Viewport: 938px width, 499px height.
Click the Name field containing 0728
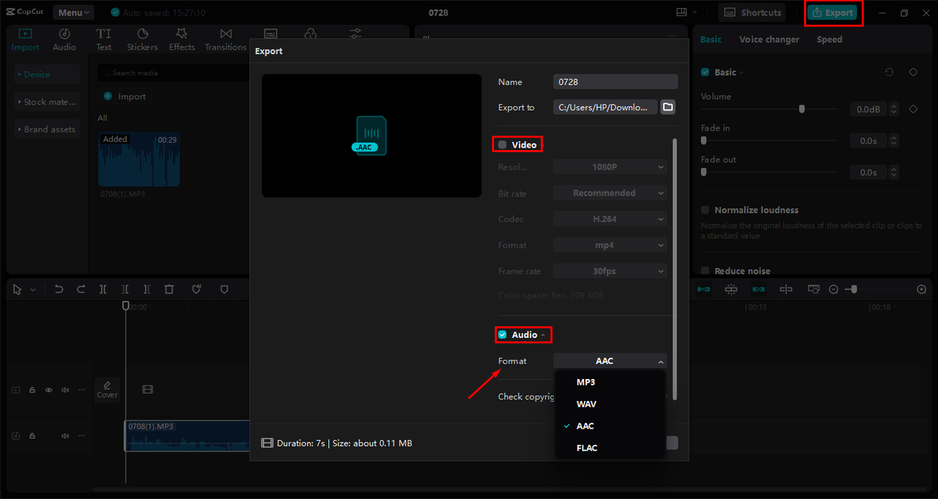616,82
